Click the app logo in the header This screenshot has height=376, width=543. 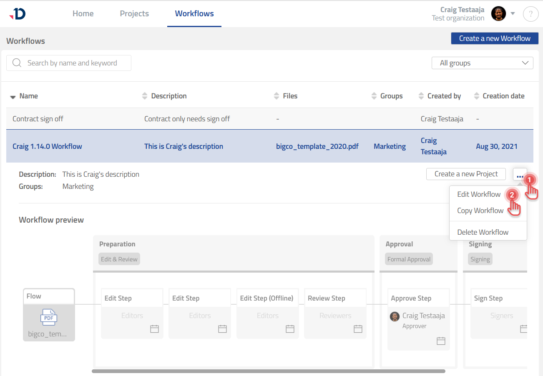(x=18, y=14)
